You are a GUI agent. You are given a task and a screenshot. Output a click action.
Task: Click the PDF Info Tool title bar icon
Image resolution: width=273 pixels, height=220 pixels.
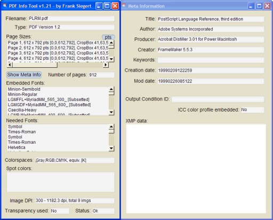pos(5,6)
